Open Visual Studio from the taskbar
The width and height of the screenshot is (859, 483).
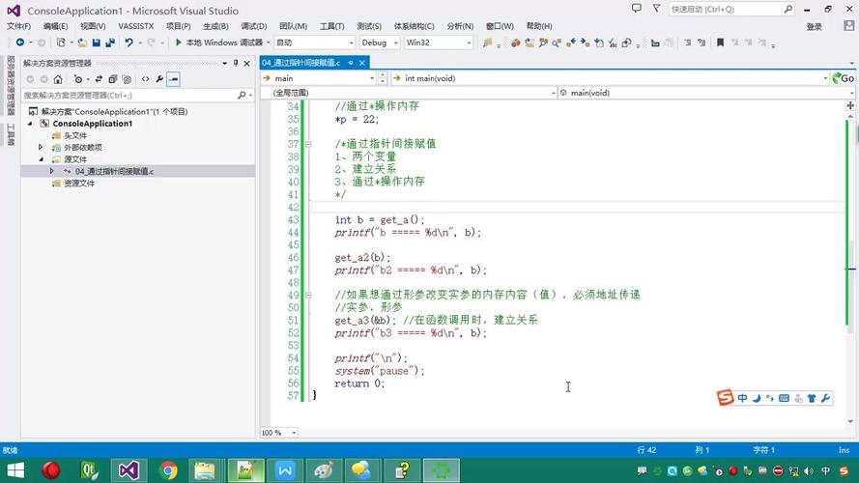click(x=129, y=470)
